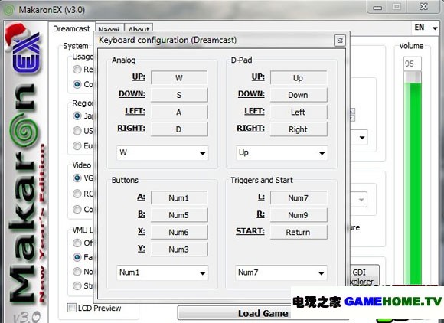Select the US region radio button
The width and height of the screenshot is (444, 323).
point(77,131)
